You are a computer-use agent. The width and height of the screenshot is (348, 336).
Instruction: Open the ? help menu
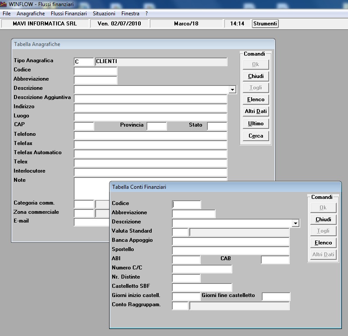point(146,14)
